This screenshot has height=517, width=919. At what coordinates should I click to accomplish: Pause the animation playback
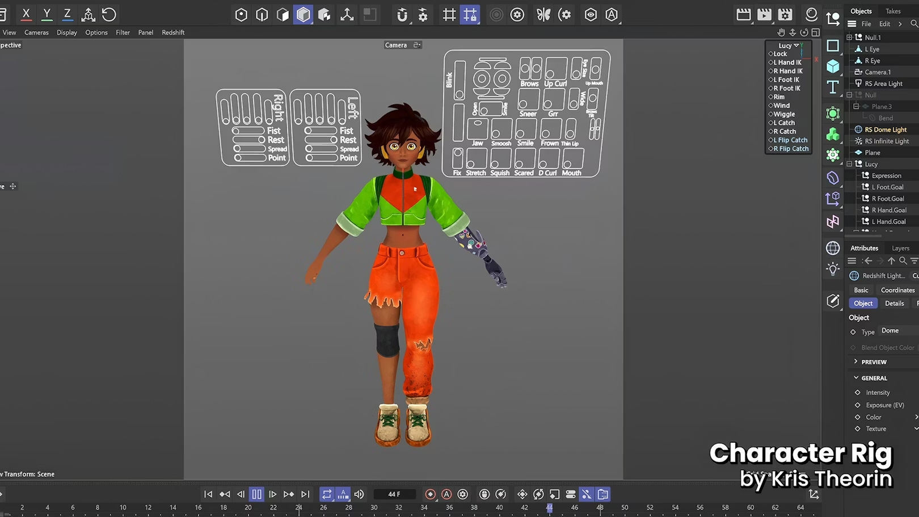pyautogui.click(x=256, y=494)
